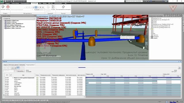Click the simulation date input field

click(x=9, y=71)
